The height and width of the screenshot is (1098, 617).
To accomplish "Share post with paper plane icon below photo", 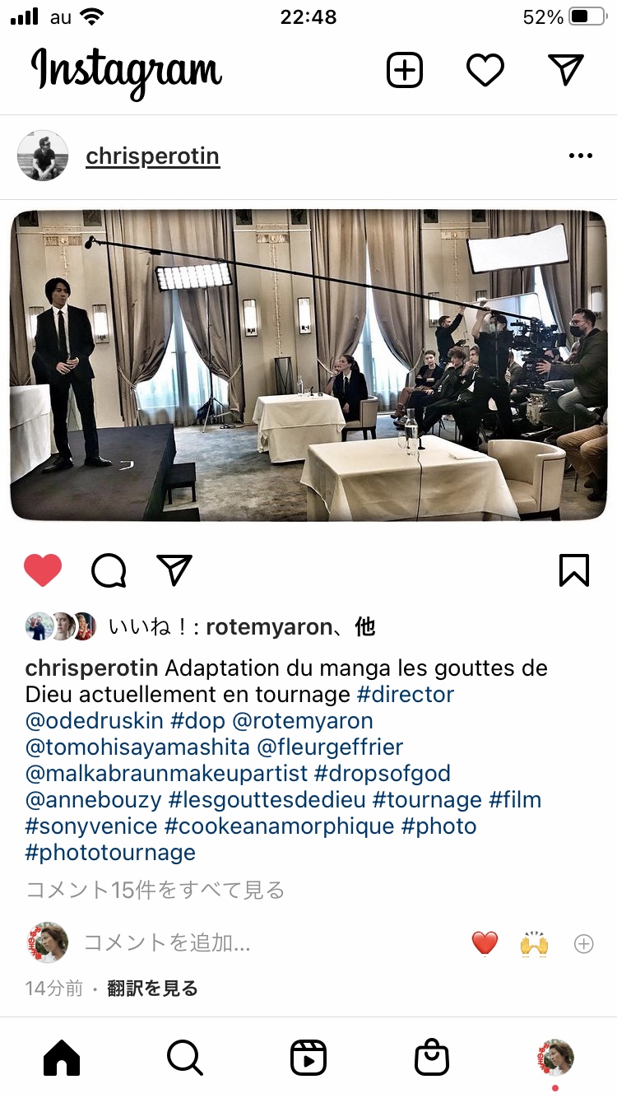I will (174, 570).
